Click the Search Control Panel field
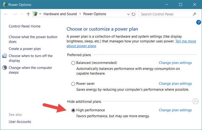202x130 pixels. pos(166,14)
